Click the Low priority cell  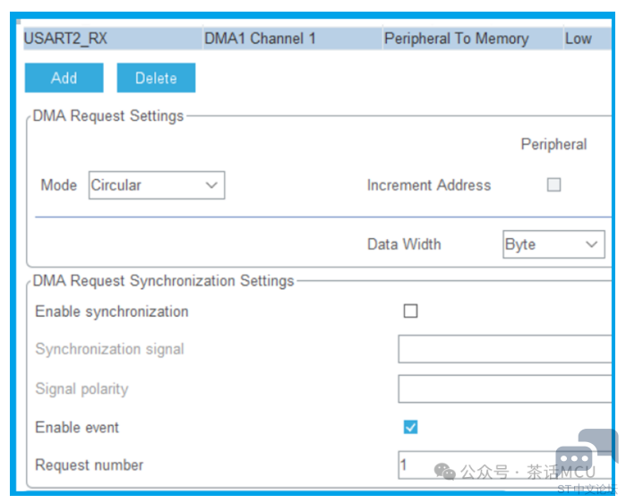579,38
